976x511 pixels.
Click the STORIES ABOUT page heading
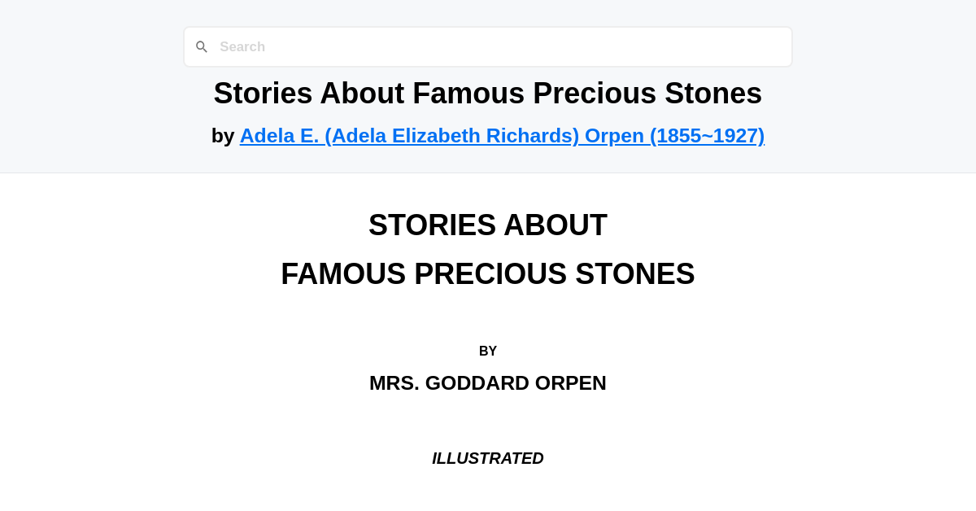point(488,225)
